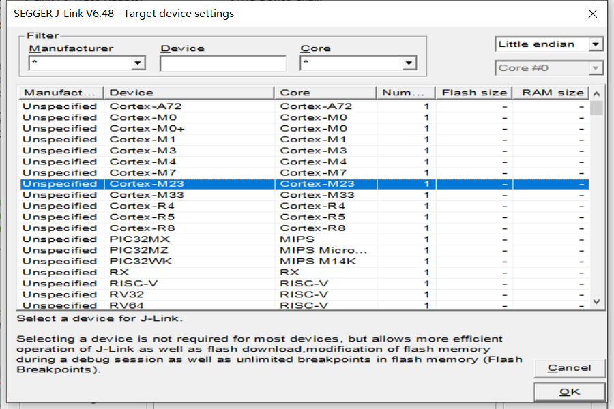Screen dimensions: 614x409
Task: Open the Little endian dropdown
Action: (596, 44)
